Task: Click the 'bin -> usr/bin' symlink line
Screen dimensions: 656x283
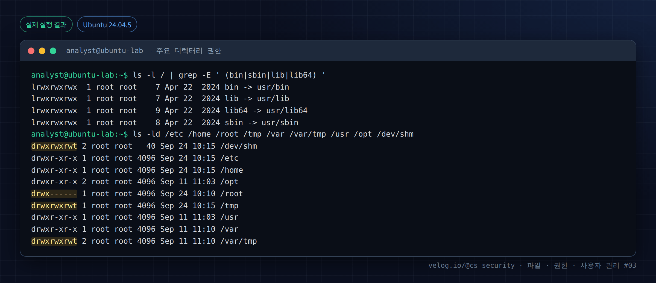Action: (x=160, y=87)
